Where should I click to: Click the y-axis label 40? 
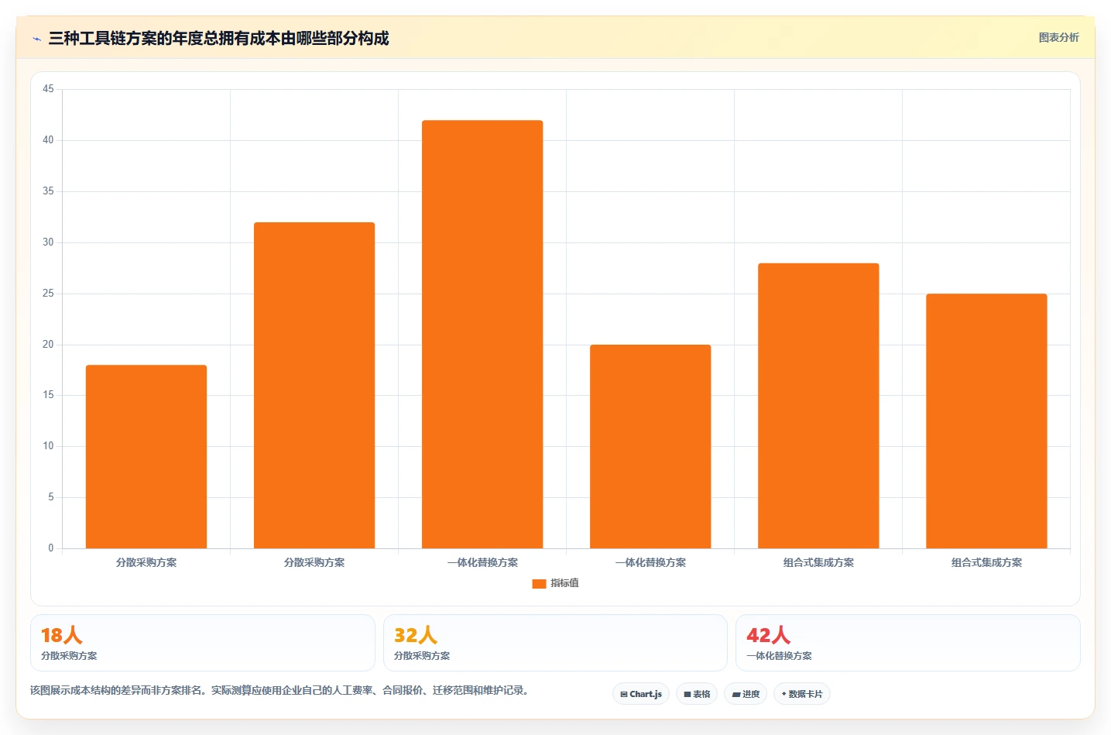click(x=48, y=140)
